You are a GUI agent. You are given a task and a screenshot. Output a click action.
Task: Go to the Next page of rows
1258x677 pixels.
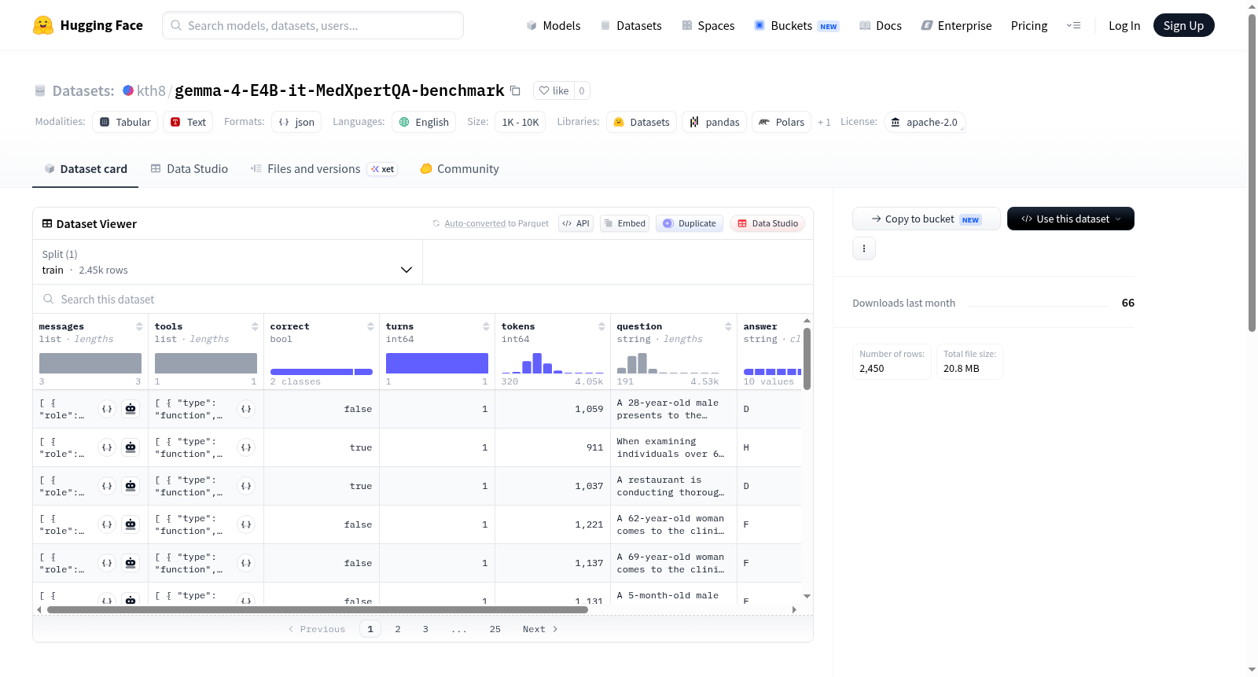540,629
